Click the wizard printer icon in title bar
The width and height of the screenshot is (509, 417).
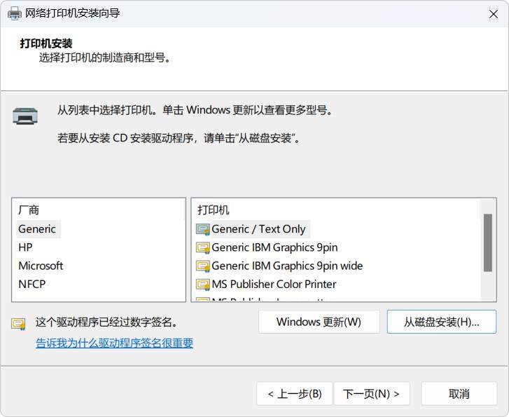click(x=14, y=13)
